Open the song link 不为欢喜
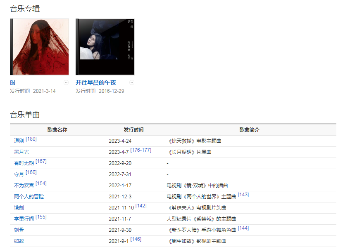 (x=24, y=186)
